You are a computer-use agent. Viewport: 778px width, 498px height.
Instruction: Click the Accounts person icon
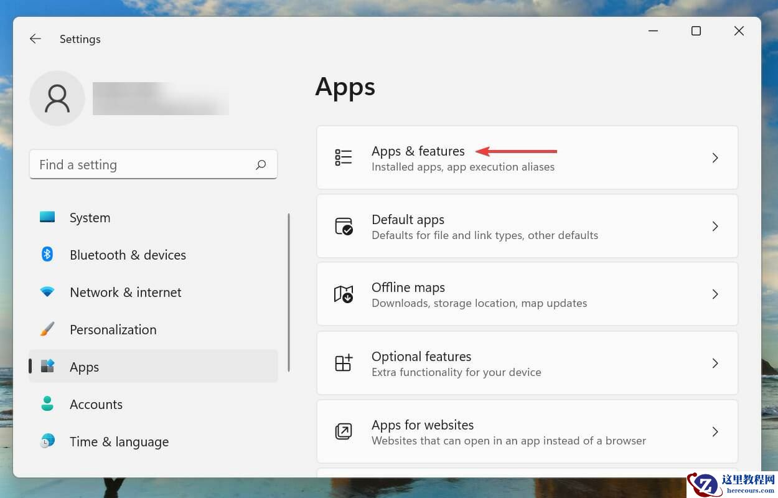(47, 404)
